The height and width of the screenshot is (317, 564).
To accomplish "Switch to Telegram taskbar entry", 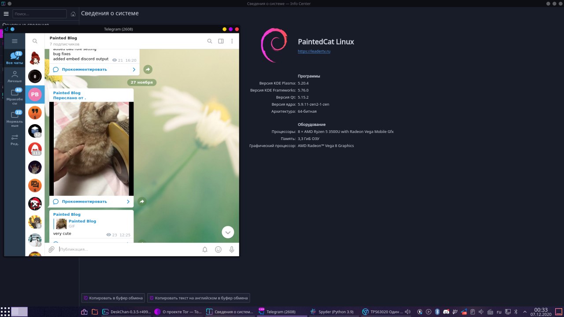I will click(282, 312).
